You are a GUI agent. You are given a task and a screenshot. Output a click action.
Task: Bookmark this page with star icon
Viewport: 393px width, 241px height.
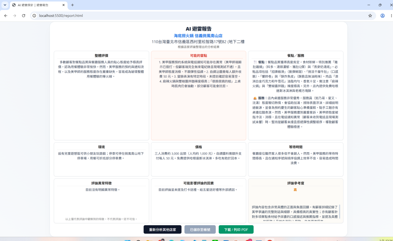point(370,15)
